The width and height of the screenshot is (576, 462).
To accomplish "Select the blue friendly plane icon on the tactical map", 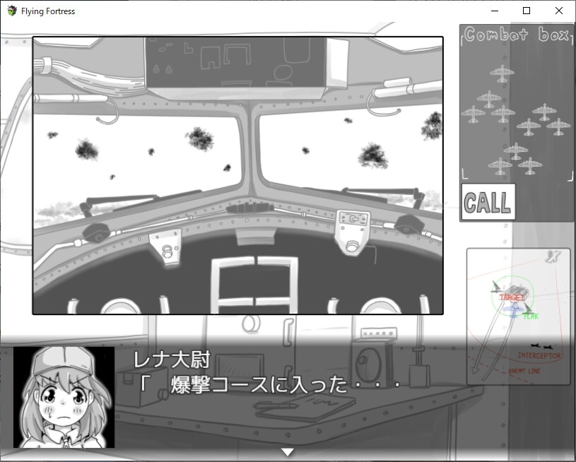I will (x=513, y=309).
